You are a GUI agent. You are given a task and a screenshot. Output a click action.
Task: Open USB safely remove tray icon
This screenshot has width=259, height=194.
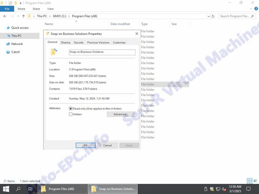206,189
